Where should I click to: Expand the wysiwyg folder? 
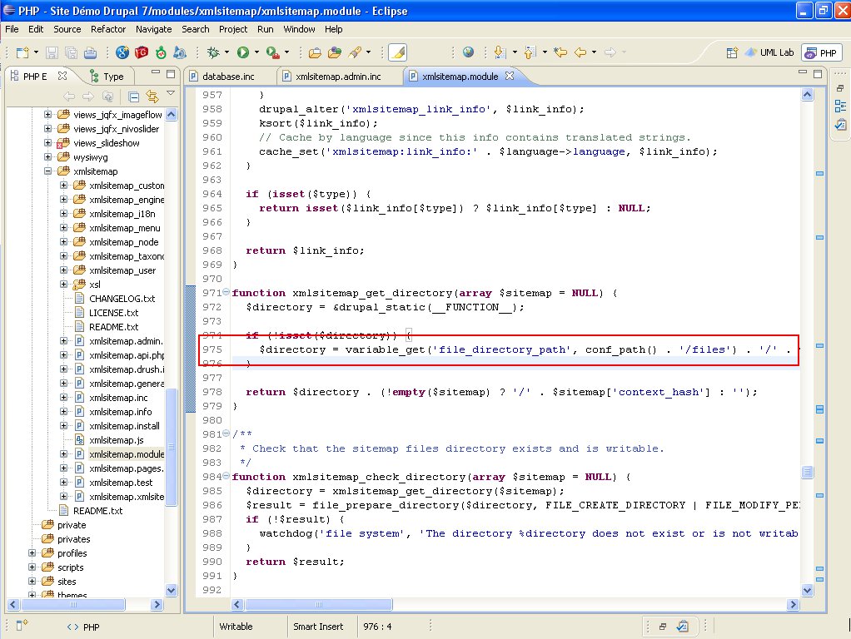[x=47, y=156]
